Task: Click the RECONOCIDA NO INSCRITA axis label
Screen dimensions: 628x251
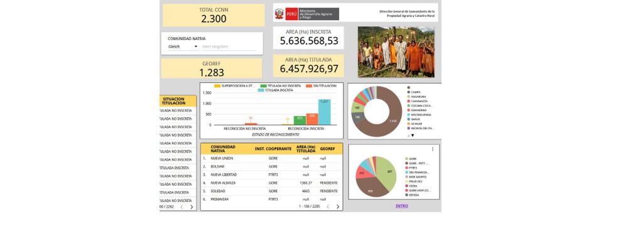Action: coord(245,129)
